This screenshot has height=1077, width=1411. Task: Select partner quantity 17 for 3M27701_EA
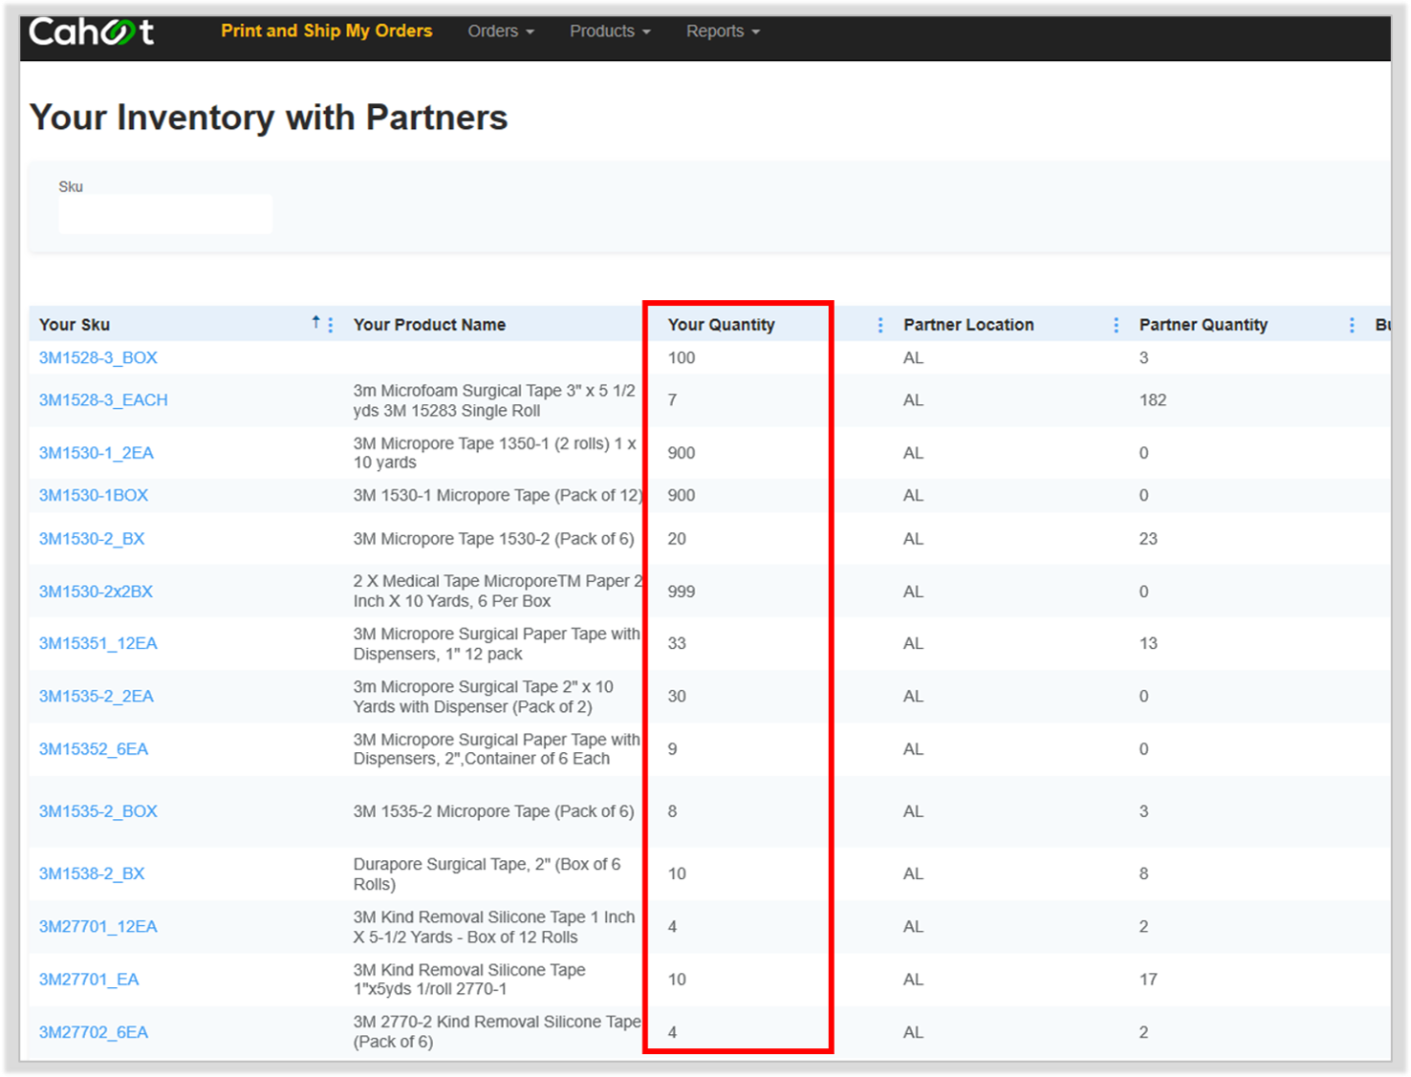[x=1148, y=980]
